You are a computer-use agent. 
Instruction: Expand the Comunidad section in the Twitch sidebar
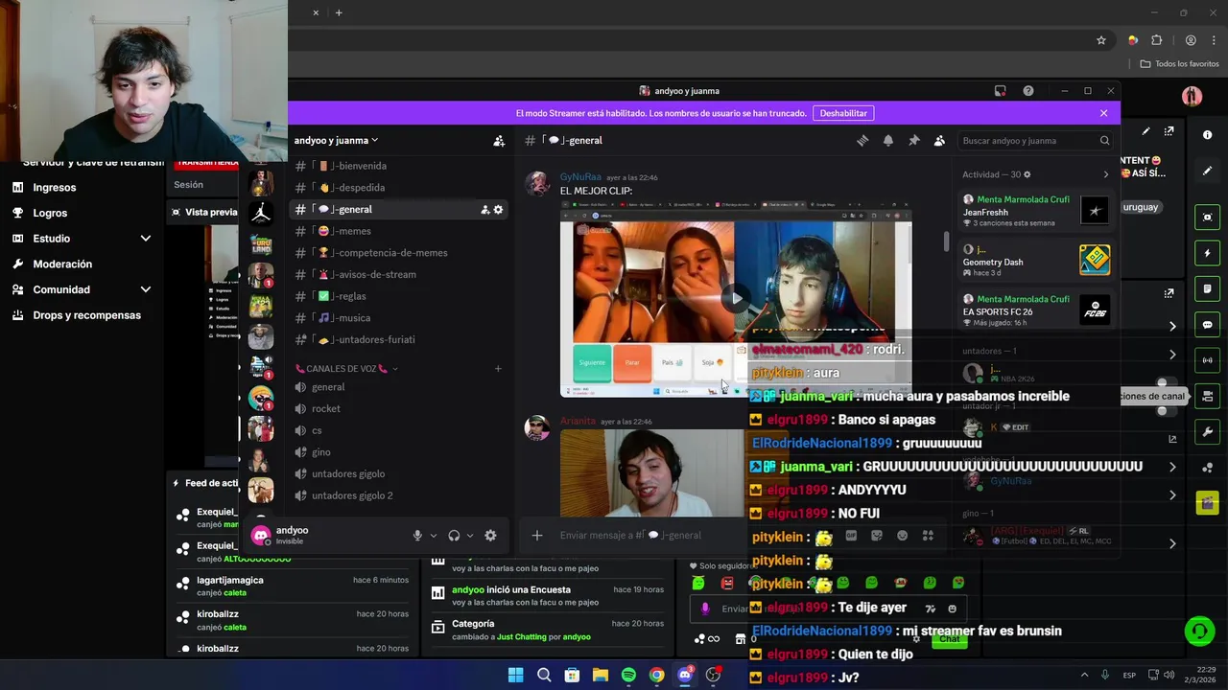146,289
